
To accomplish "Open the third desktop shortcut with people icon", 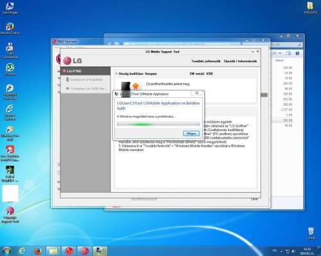I will point(10,50).
